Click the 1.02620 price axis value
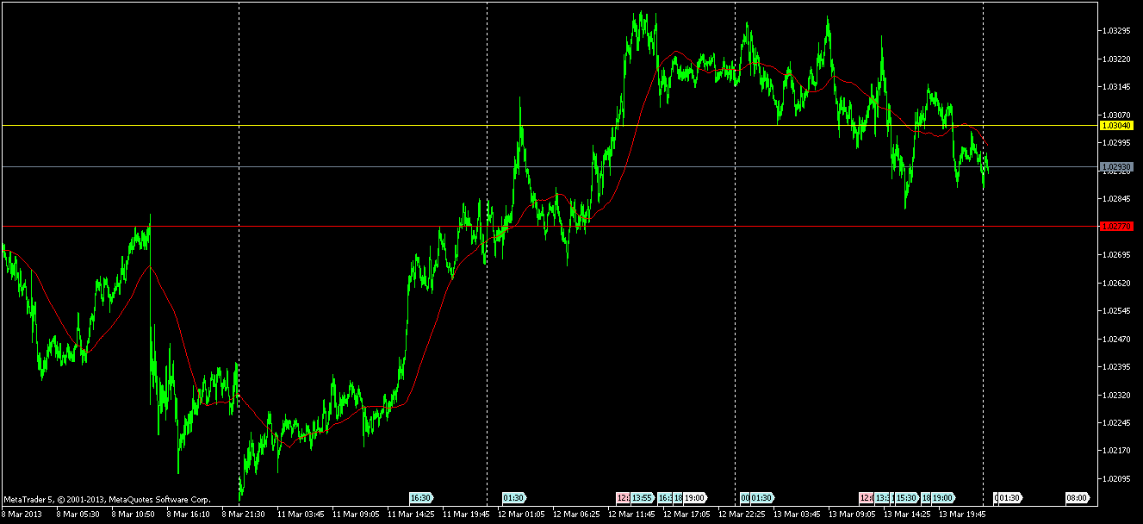 1116,283
